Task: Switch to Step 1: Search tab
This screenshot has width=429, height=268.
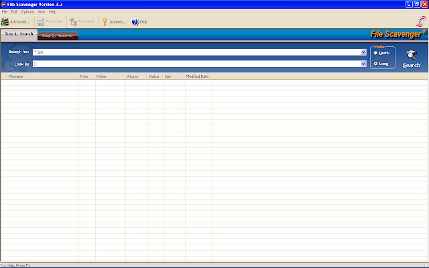Action: [19, 34]
